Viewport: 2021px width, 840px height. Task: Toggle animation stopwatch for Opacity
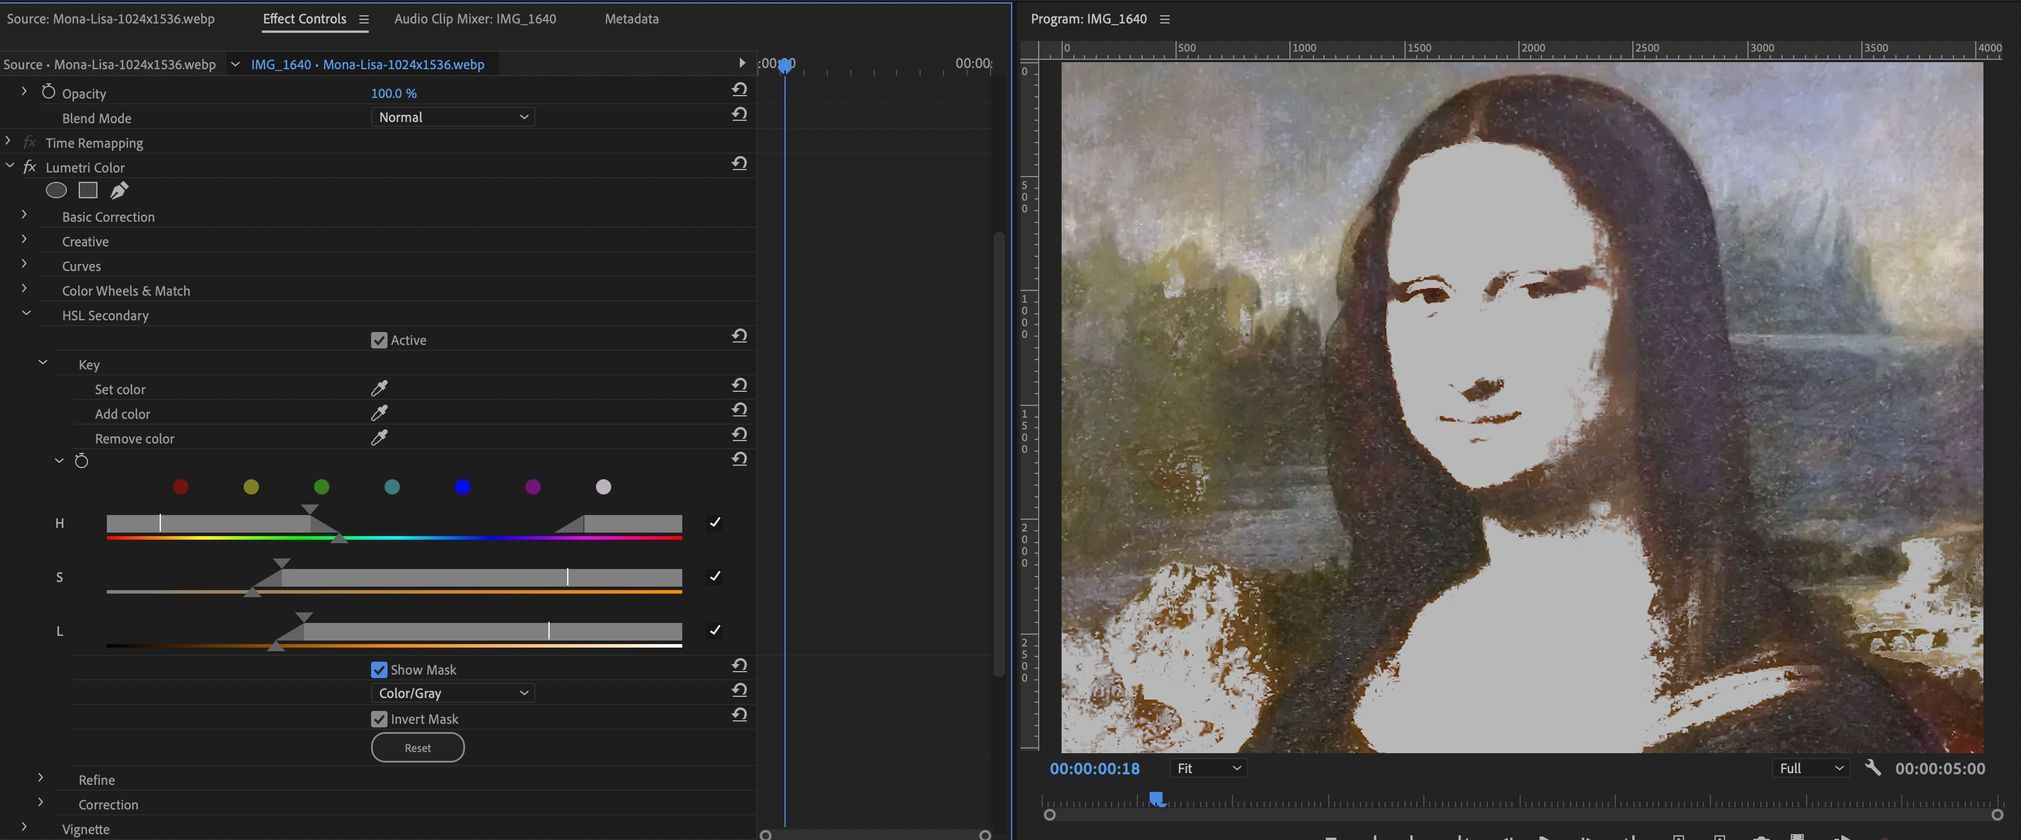pos(48,91)
